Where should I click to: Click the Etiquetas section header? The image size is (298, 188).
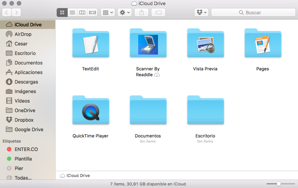pos(12,141)
